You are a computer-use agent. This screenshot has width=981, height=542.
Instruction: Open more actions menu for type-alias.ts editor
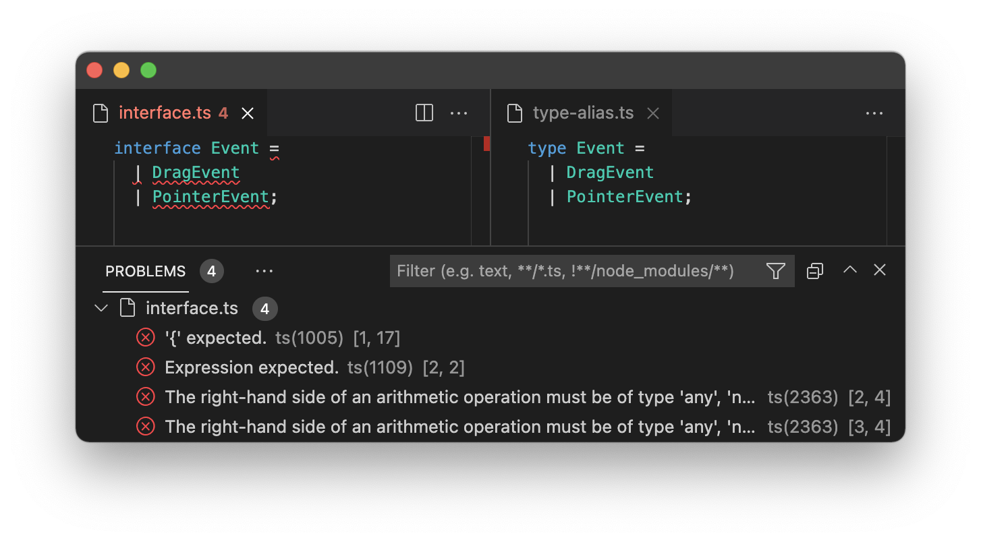tap(874, 113)
